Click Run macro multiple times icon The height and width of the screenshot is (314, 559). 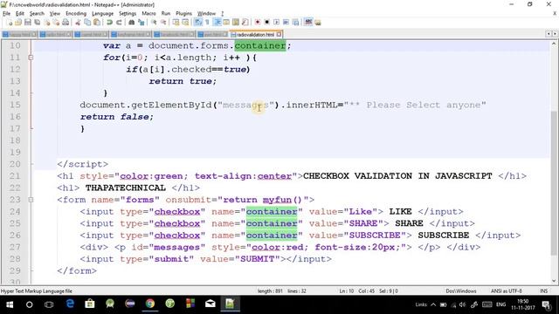(x=286, y=23)
